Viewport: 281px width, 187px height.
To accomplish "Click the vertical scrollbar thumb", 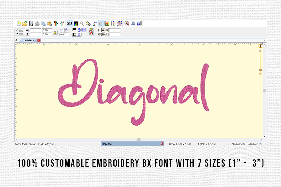I will click(x=264, y=91).
